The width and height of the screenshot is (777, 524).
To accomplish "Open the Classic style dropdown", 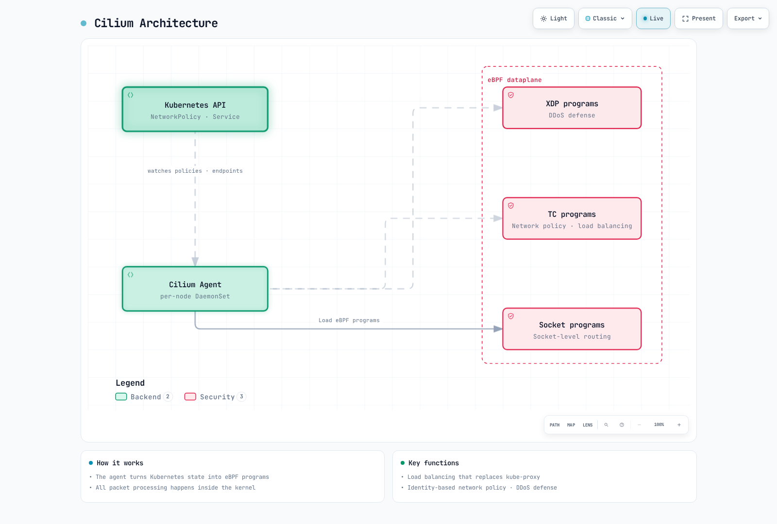I will coord(605,18).
